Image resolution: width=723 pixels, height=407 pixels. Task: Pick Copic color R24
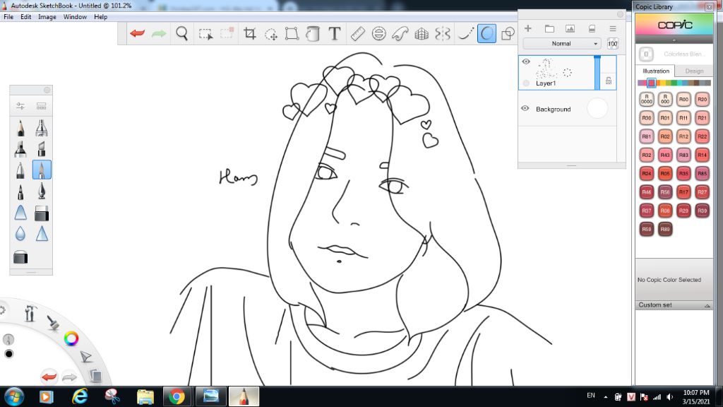pos(647,174)
